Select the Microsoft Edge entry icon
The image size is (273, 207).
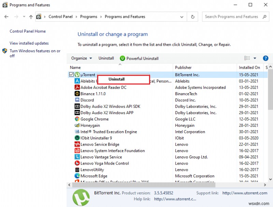click(77, 176)
